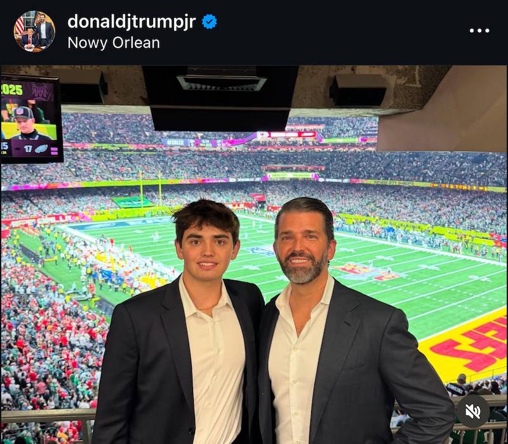Click the TV scoreboard screen in the photo

[x=30, y=119]
